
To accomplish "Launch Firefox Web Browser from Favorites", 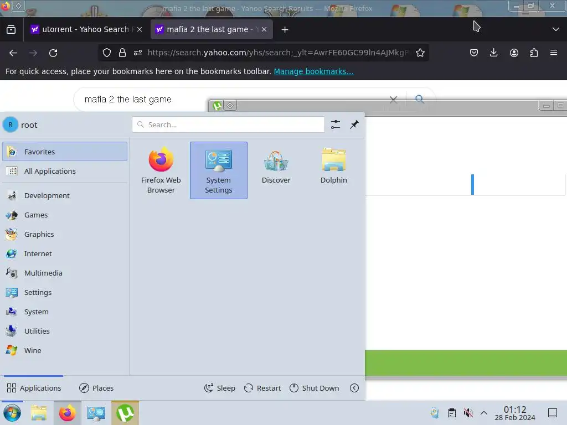I will 161,170.
